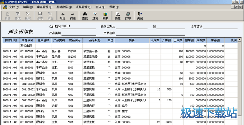This screenshot has height=125, width=244.
Task: Select the 联想显示器 product cell
Action: click(95, 51)
